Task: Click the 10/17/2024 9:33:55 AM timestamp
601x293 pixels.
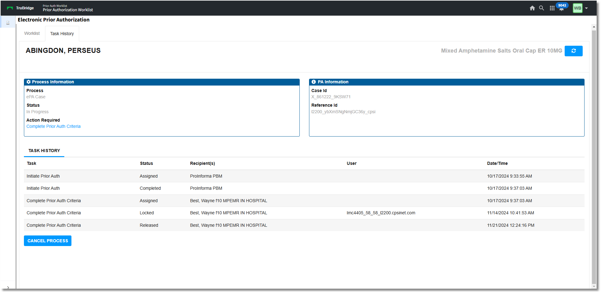Action: 509,176
